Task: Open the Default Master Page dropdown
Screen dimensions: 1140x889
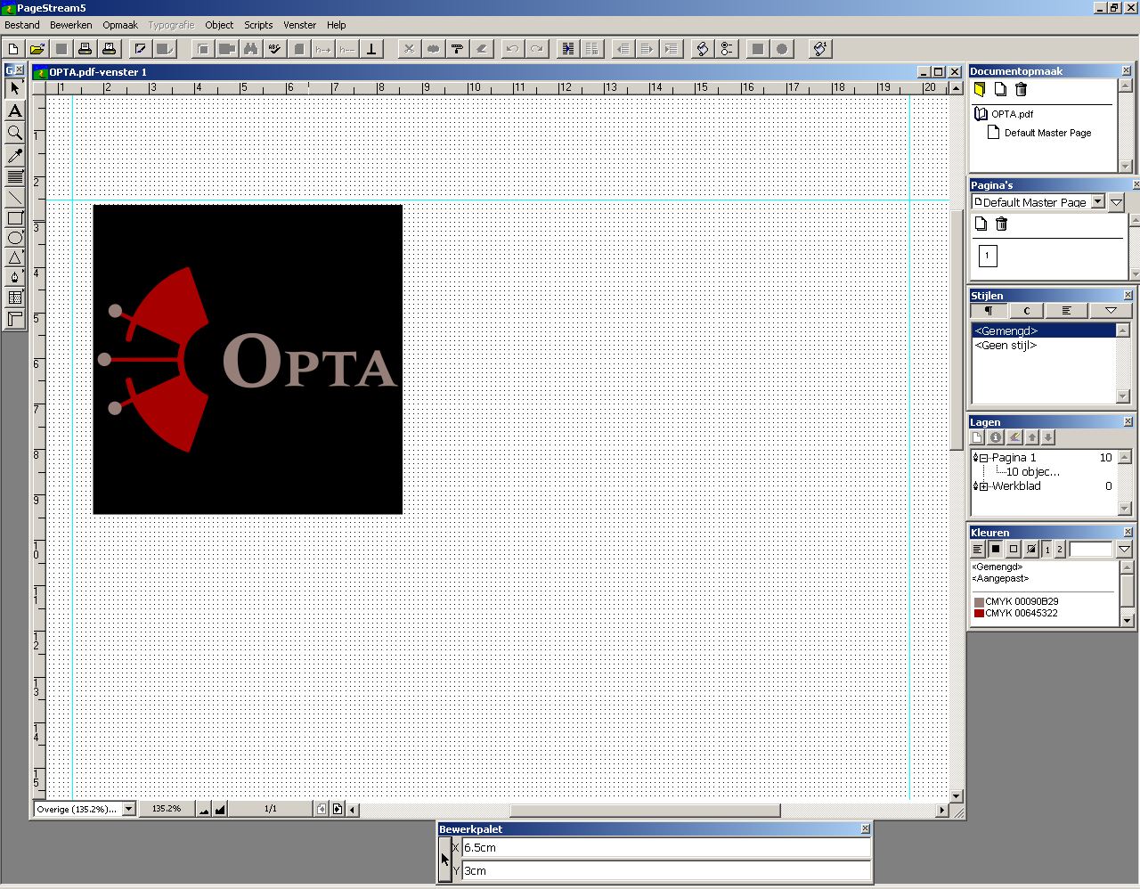Action: tap(1097, 202)
